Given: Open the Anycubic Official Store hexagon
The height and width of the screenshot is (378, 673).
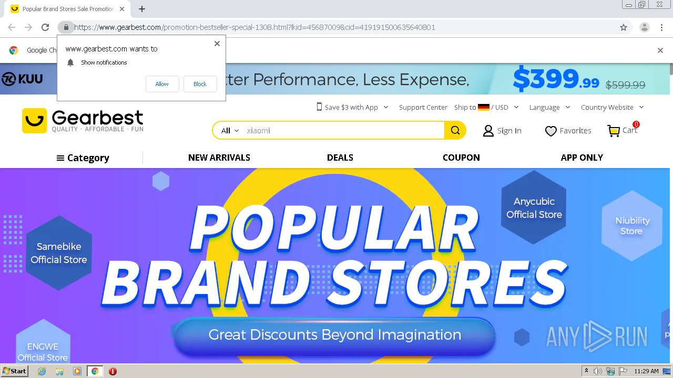Looking at the screenshot, I should [534, 208].
